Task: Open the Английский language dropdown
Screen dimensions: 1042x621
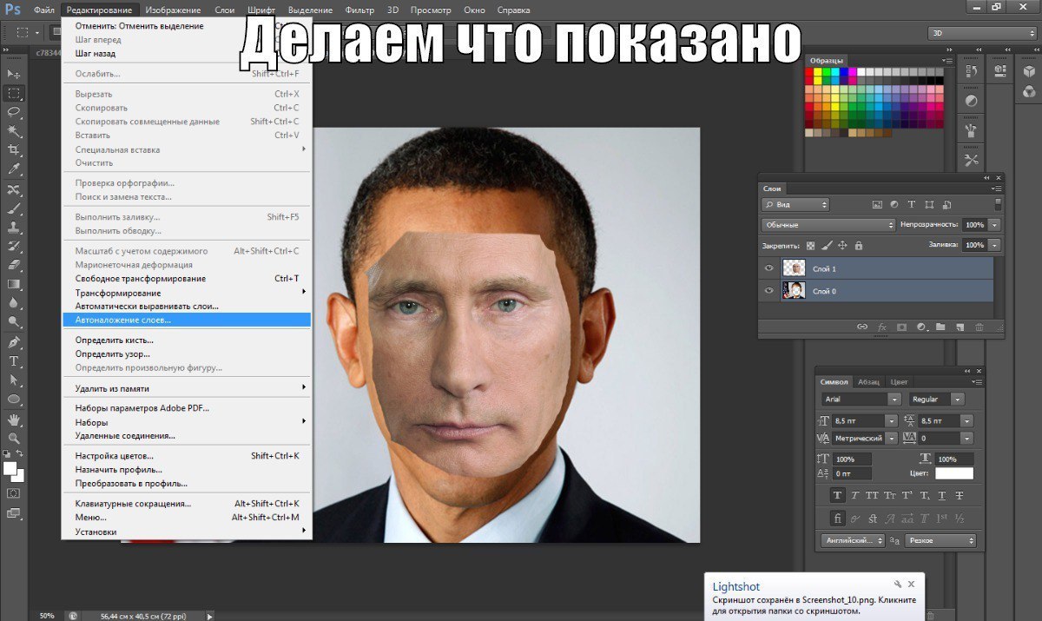Action: click(x=853, y=540)
